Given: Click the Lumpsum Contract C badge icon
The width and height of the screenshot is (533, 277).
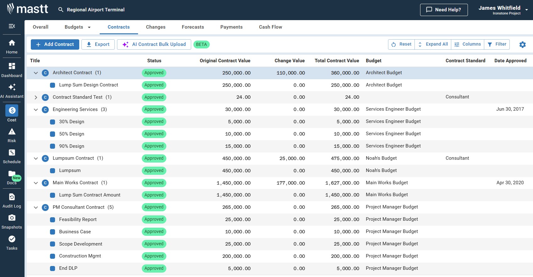Looking at the screenshot, I should point(45,158).
